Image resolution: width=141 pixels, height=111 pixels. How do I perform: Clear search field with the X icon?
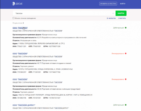click(113, 13)
